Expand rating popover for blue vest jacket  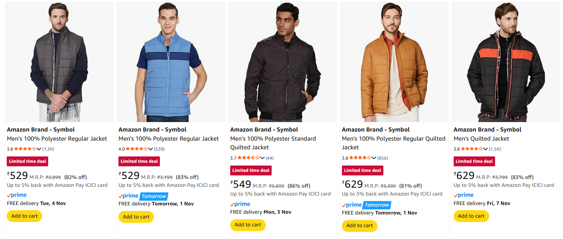(x=151, y=149)
